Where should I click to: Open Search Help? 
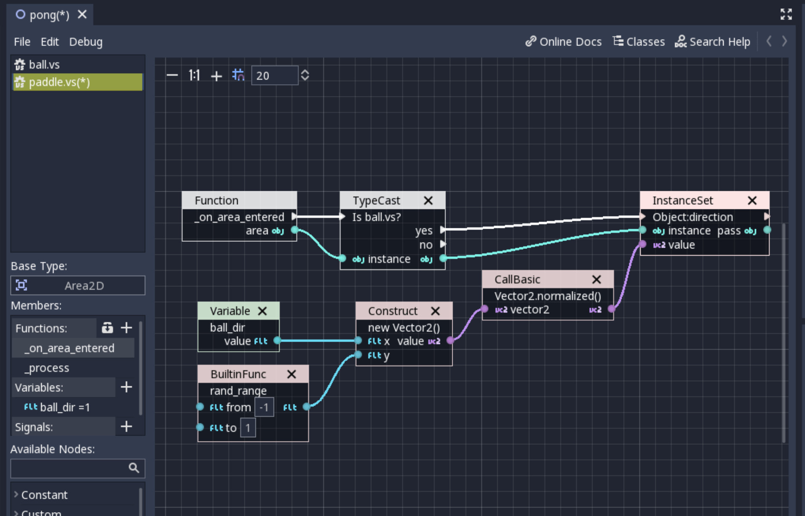[712, 42]
